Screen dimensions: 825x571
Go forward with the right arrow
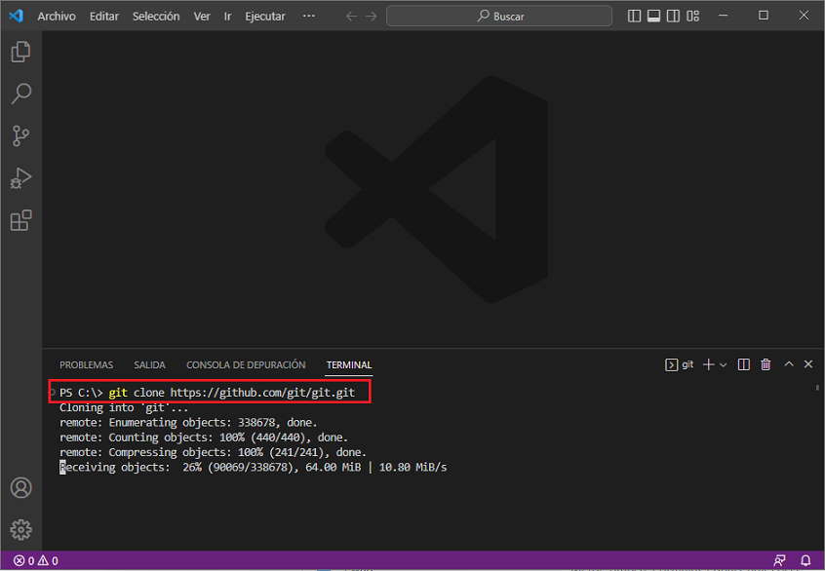tap(372, 17)
